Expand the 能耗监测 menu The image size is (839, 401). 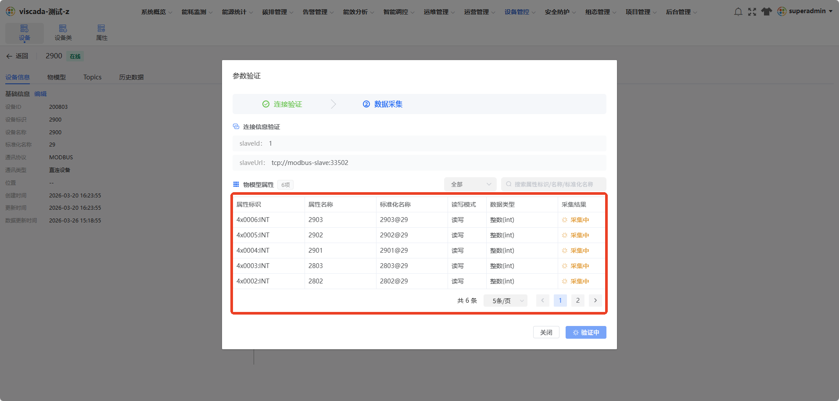click(x=197, y=12)
